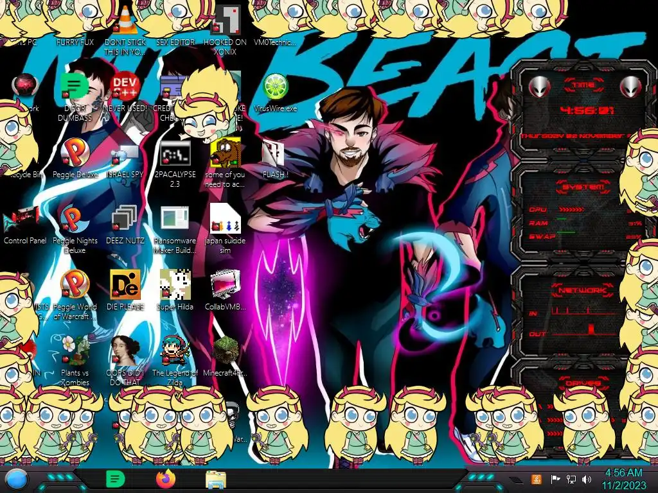The width and height of the screenshot is (658, 493).
Task: Open the green document app in taskbar
Action: point(115,479)
